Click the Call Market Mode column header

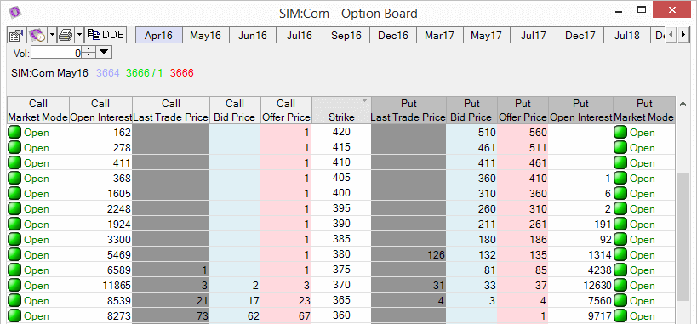pyautogui.click(x=38, y=111)
